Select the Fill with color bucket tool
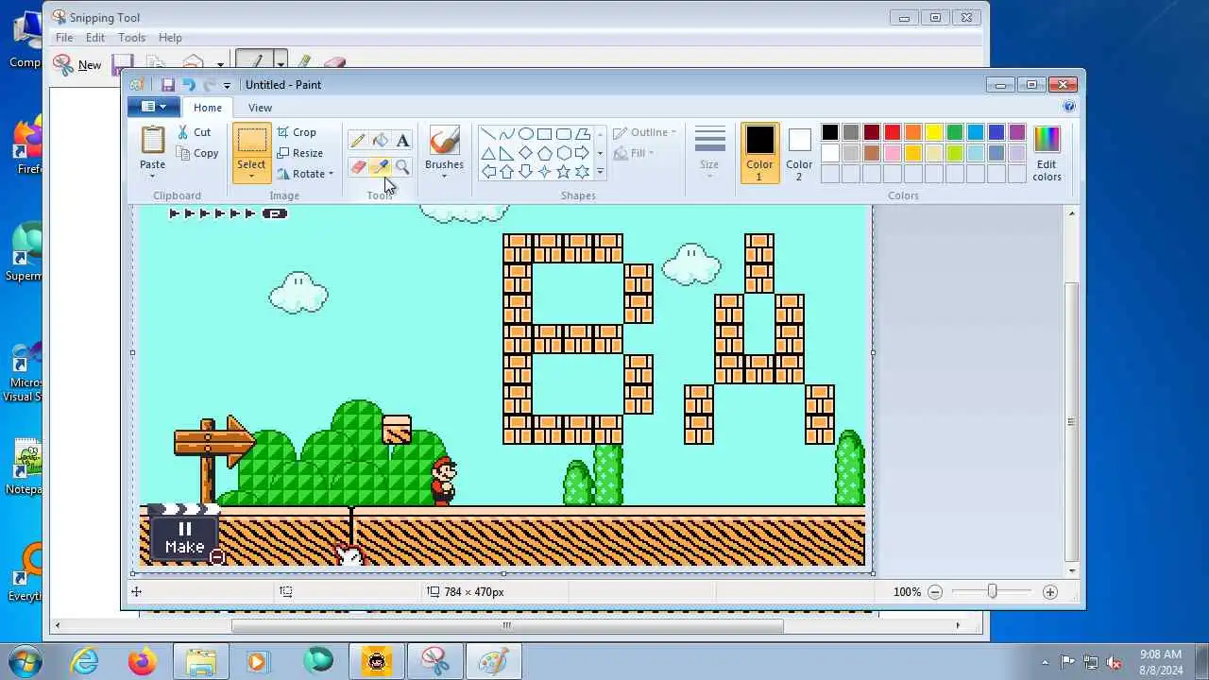The height and width of the screenshot is (680, 1209). [x=380, y=141]
